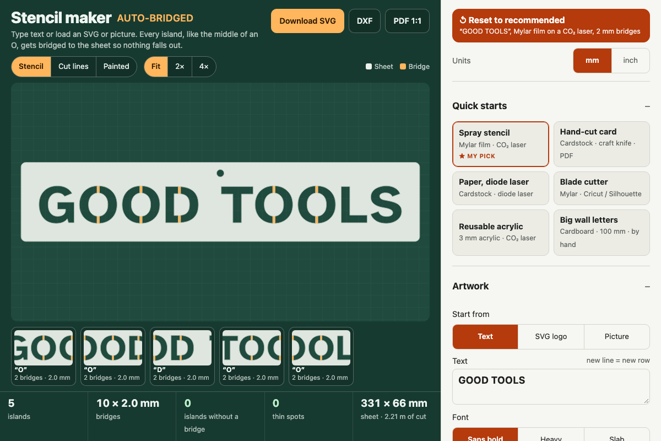This screenshot has height=441, width=661.
Task: Set zoom to 2×
Action: click(x=180, y=67)
